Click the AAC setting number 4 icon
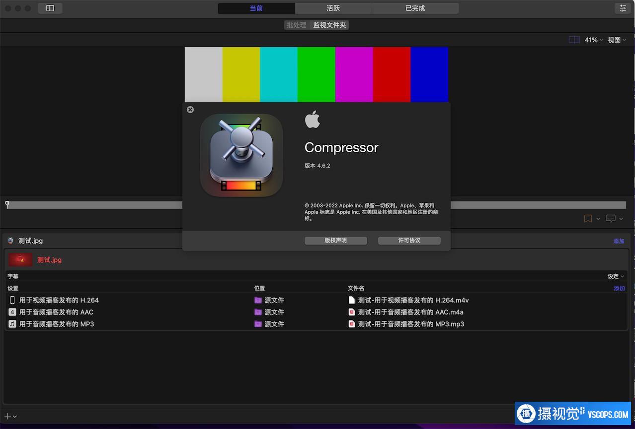The width and height of the screenshot is (635, 429). pyautogui.click(x=12, y=312)
